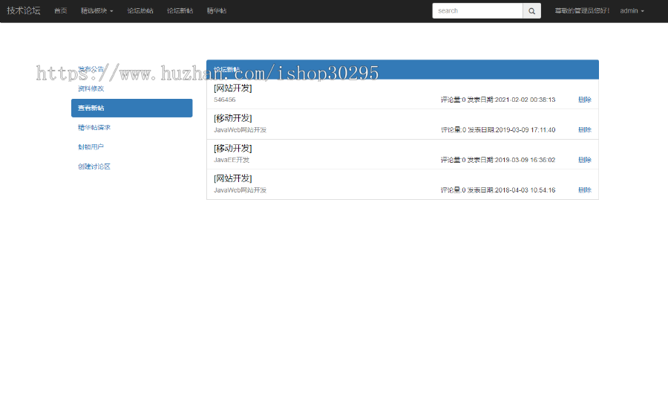Image resolution: width=668 pixels, height=405 pixels.
Task: Delete the JavaEE开发 post
Action: (585, 160)
